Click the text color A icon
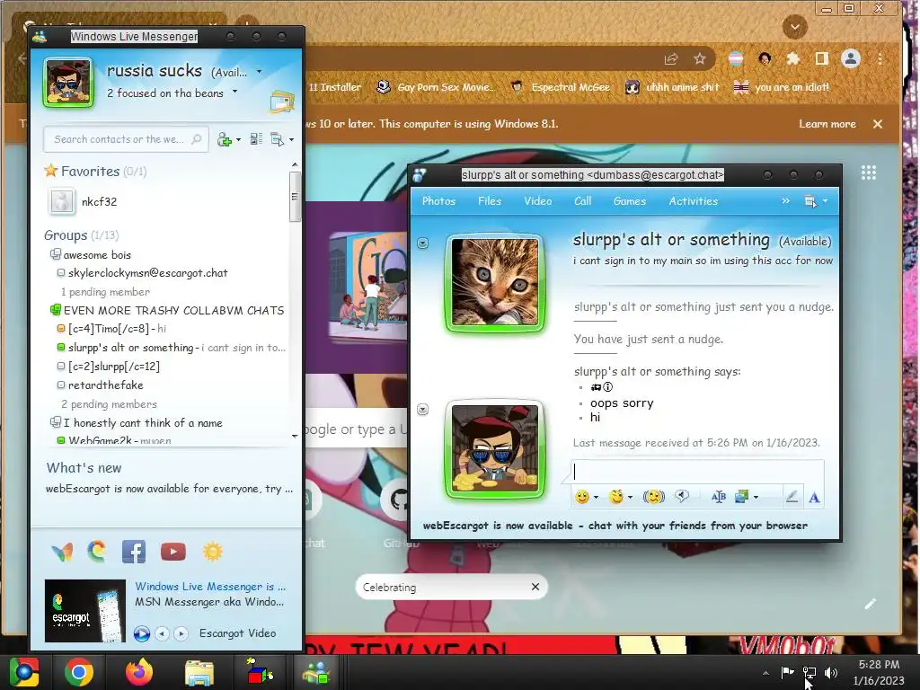This screenshot has width=920, height=690. coord(814,498)
